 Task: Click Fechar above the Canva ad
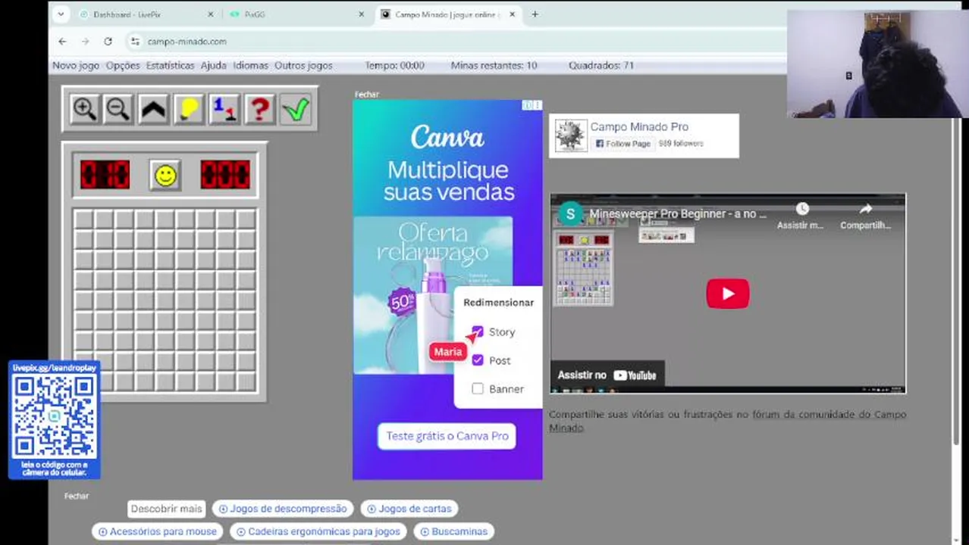click(366, 95)
